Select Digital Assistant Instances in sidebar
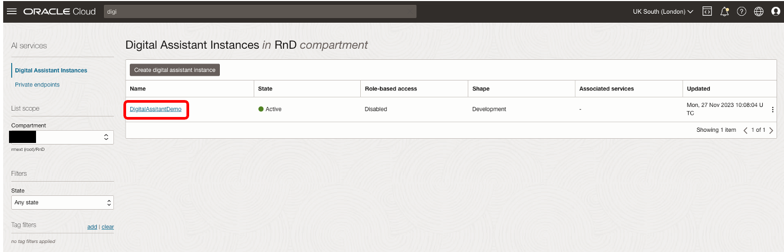The height and width of the screenshot is (252, 784). 51,70
